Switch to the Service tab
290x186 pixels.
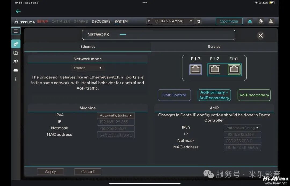tap(214, 46)
